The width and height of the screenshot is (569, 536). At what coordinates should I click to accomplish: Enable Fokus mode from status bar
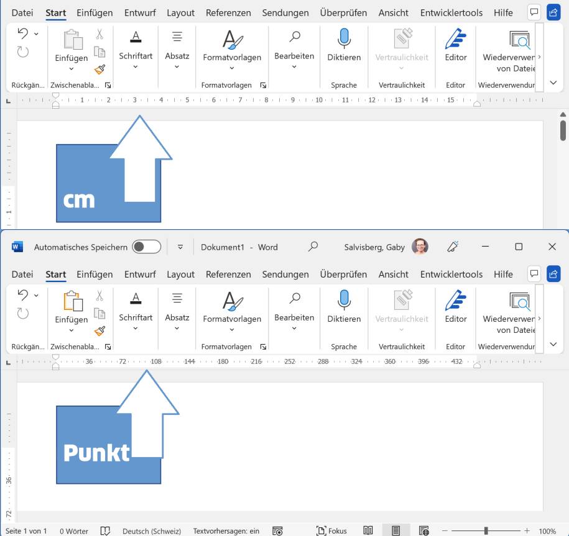[x=331, y=531]
